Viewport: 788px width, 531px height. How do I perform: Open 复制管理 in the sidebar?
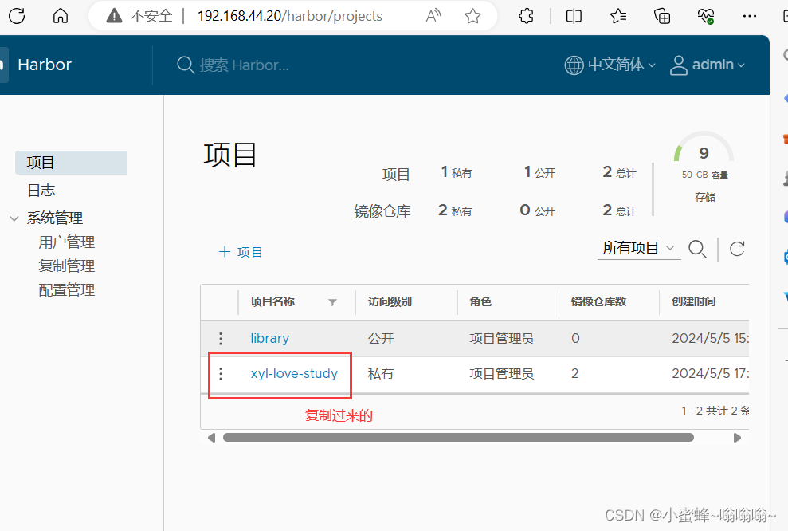66,266
